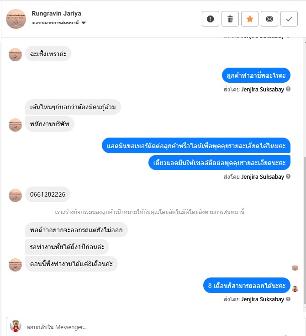
Task: Mark conversation unread with envelope icon
Action: coord(269,19)
